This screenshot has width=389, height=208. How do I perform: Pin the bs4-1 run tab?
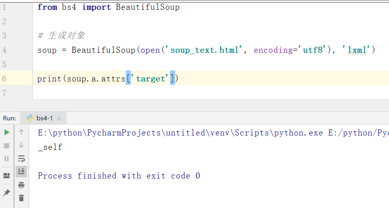[7, 192]
